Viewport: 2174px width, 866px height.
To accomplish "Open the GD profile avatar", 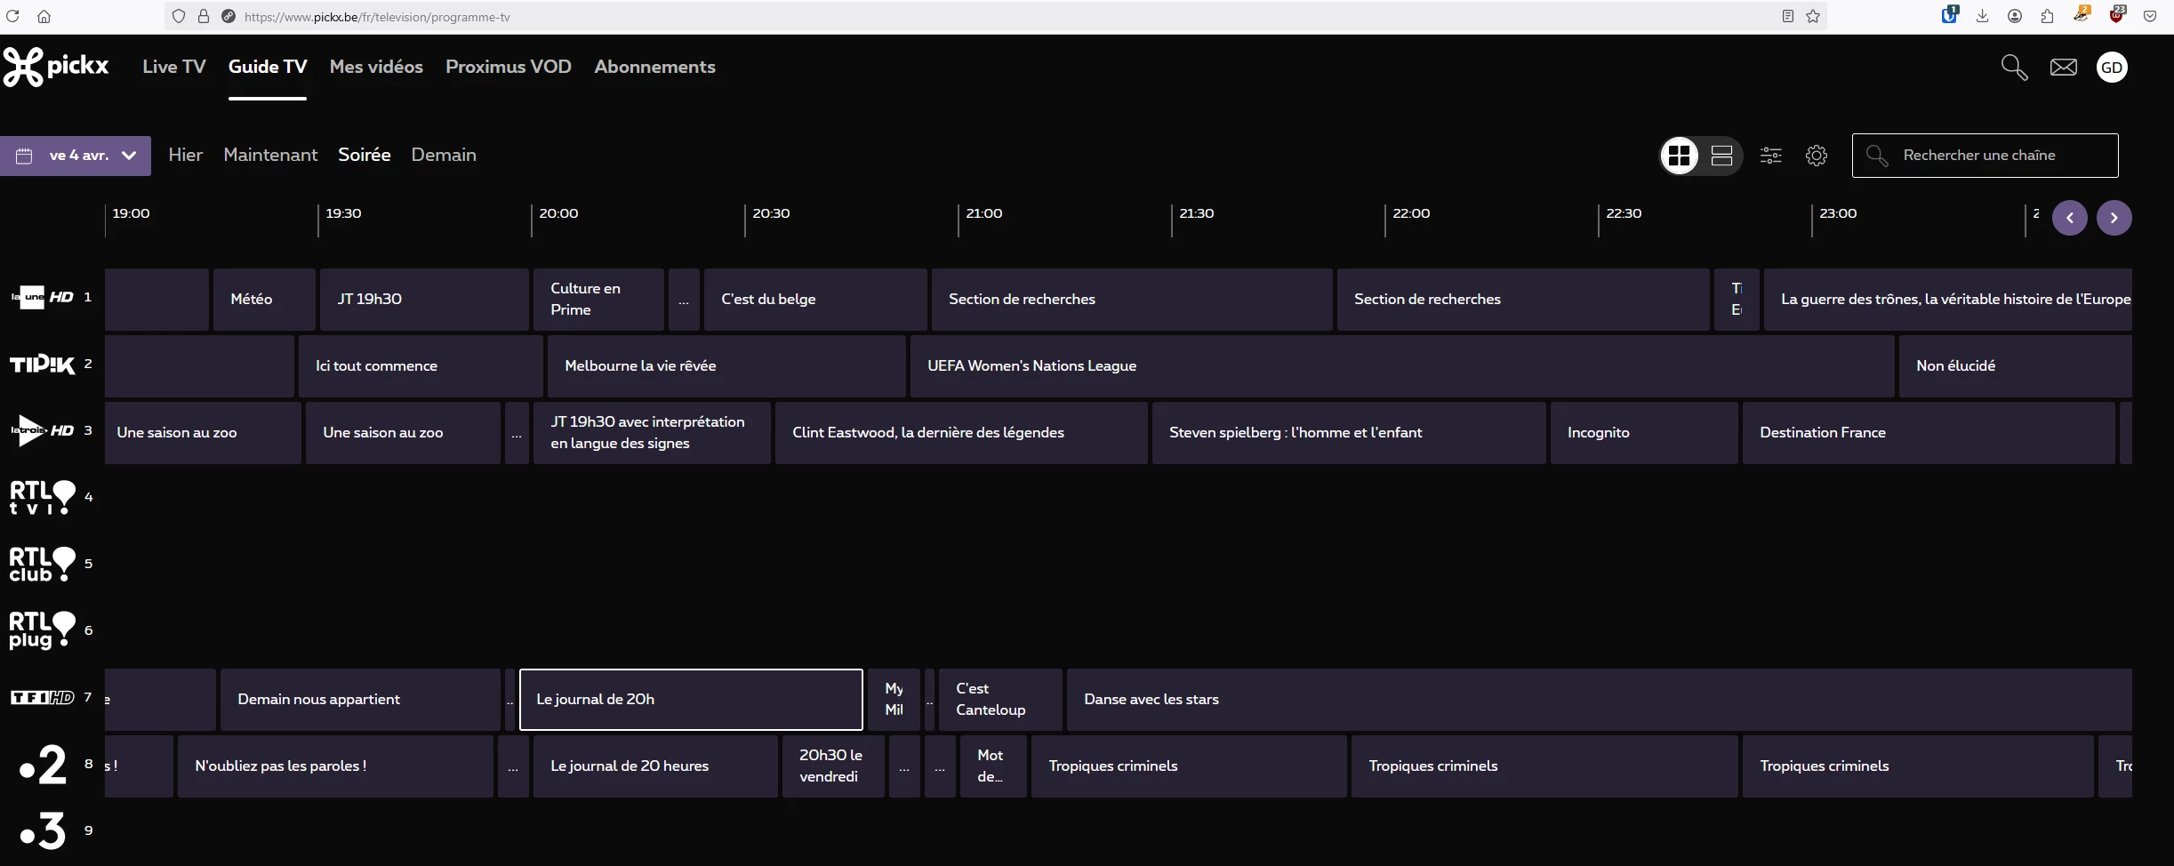I will click(x=2113, y=68).
